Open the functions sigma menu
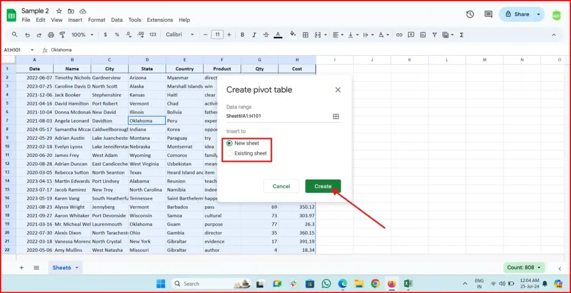Image resolution: width=571 pixels, height=293 pixels. click(x=461, y=35)
